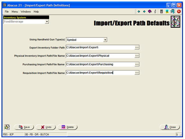
Task: Click the icon left of Save button
Action: pos(7,127)
